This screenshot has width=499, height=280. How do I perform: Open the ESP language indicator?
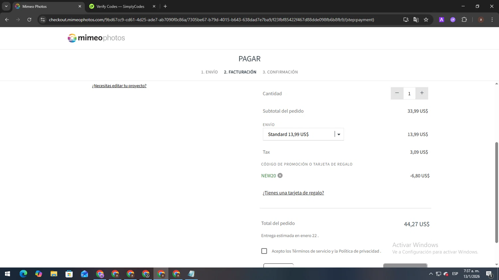pyautogui.click(x=455, y=274)
